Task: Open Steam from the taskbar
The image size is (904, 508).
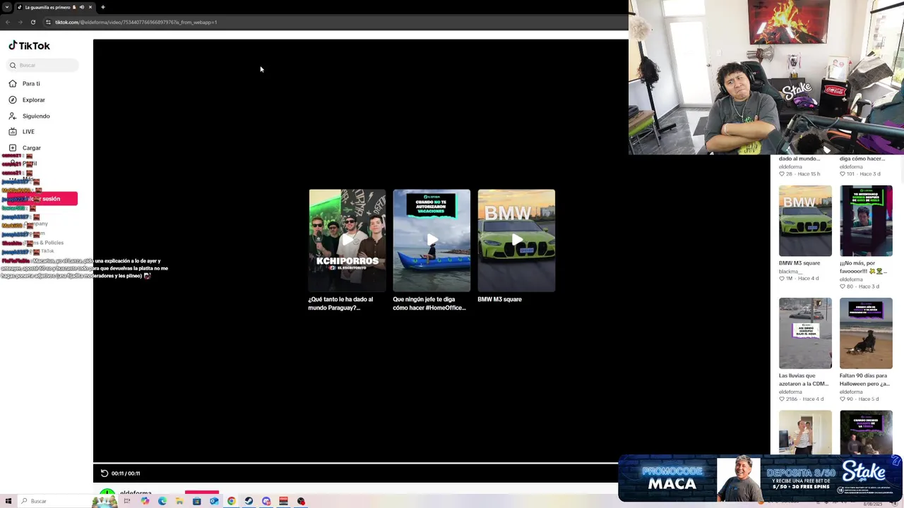Action: click(249, 501)
